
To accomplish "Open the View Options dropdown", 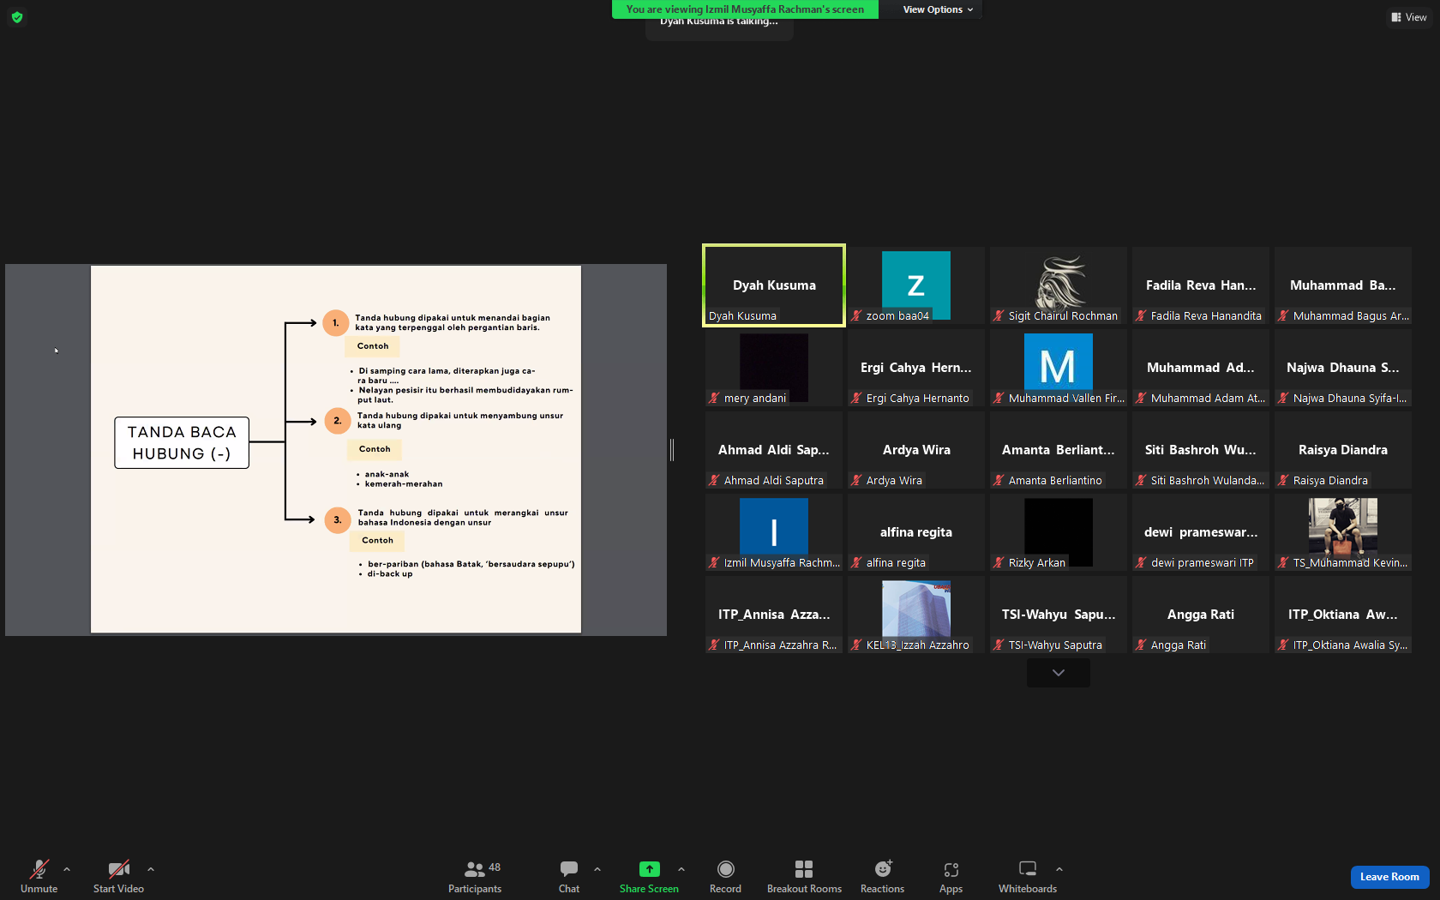I will click(938, 9).
